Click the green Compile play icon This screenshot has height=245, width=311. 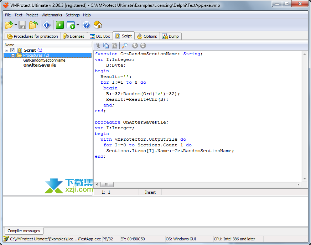(x=60, y=25)
